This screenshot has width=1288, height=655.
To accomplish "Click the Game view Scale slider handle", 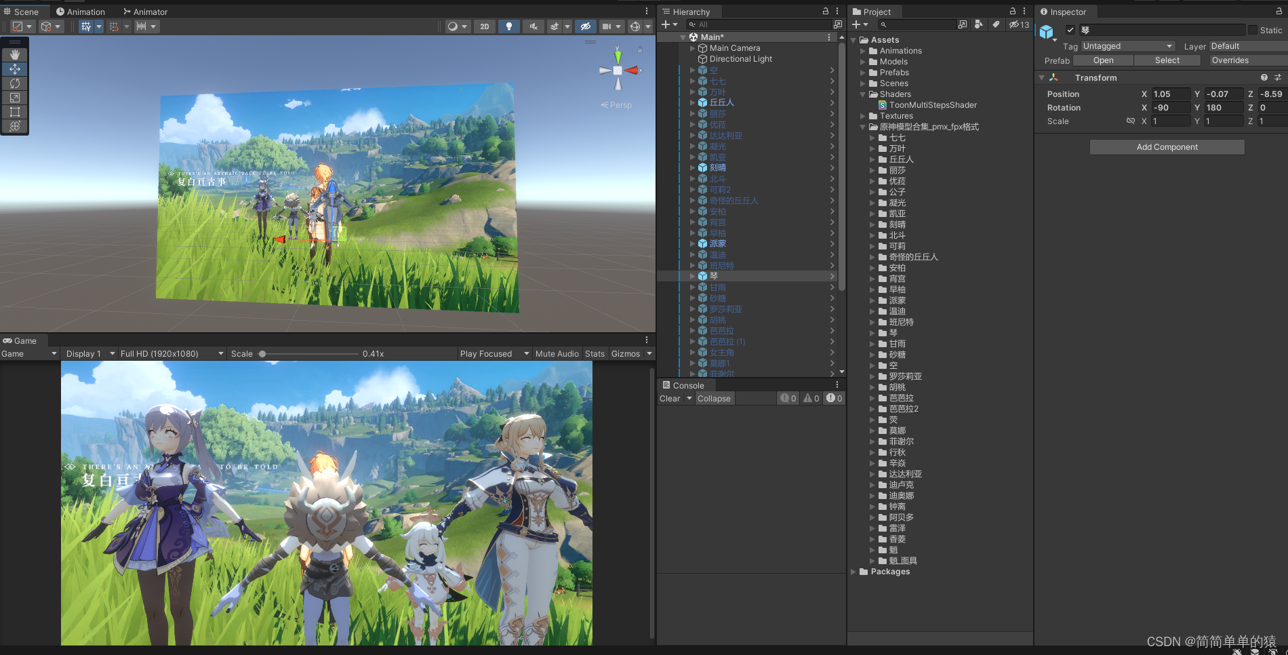I will (262, 354).
